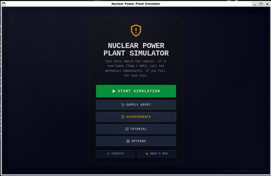Screen dimensions: 271x176
Task: Click the trophy icon beside Achievements
Action: tap(123, 117)
